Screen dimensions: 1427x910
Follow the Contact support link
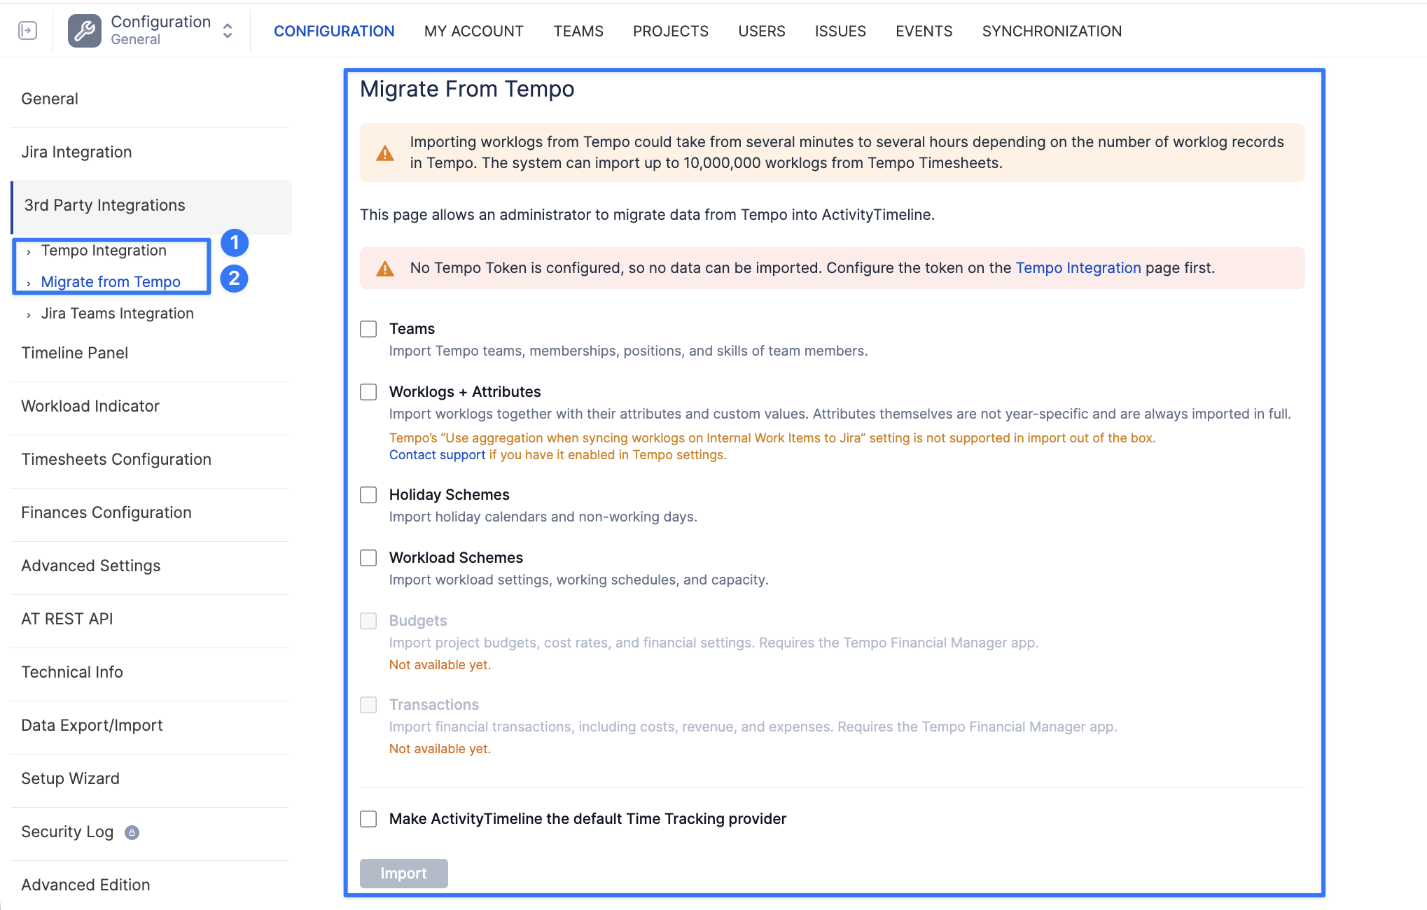(437, 455)
